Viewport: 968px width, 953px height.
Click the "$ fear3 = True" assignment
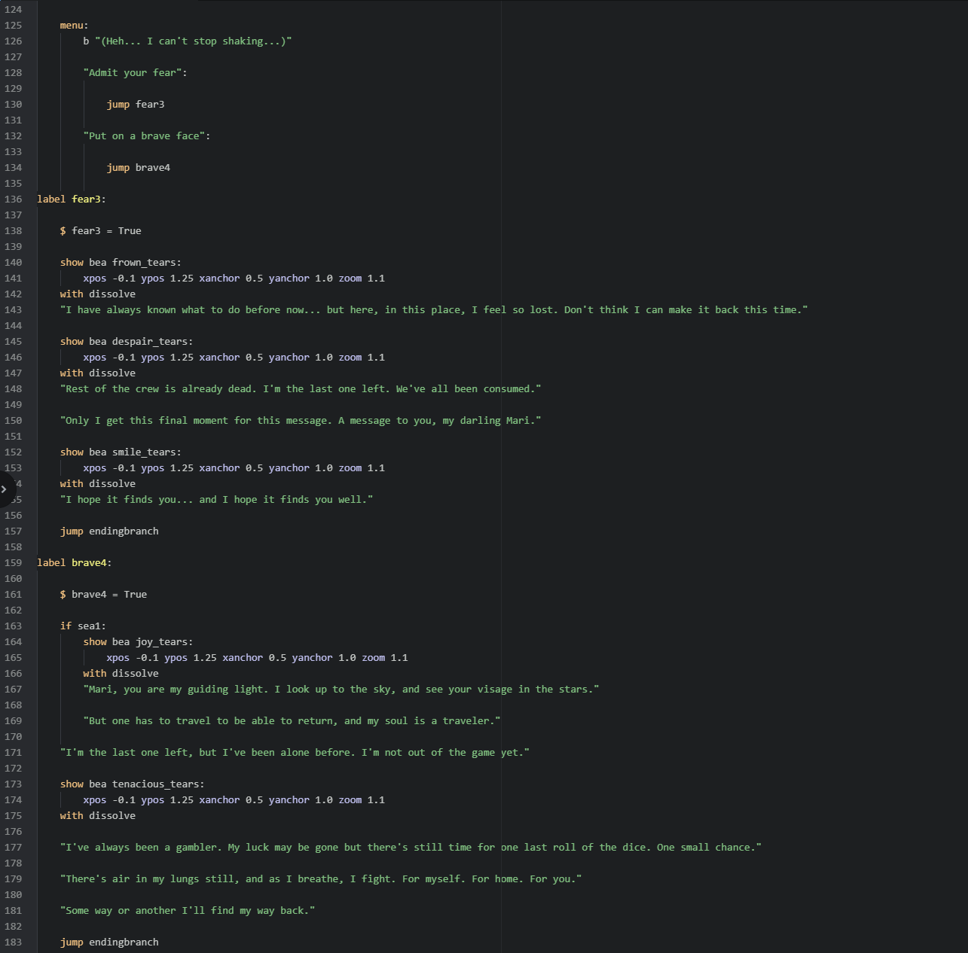click(101, 231)
